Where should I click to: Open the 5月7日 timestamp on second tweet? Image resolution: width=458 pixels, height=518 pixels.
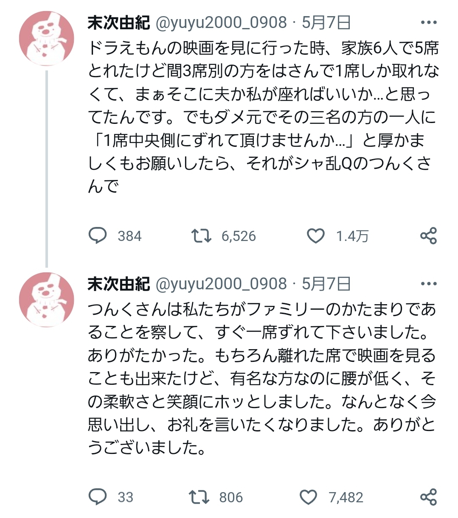tap(326, 284)
